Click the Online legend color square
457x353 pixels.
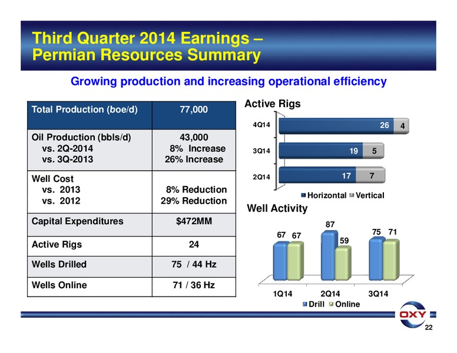331,304
